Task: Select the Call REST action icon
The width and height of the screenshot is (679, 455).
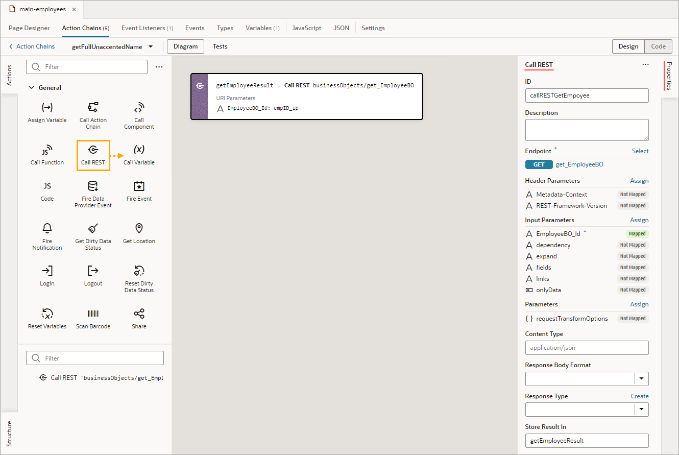Action: coord(93,150)
